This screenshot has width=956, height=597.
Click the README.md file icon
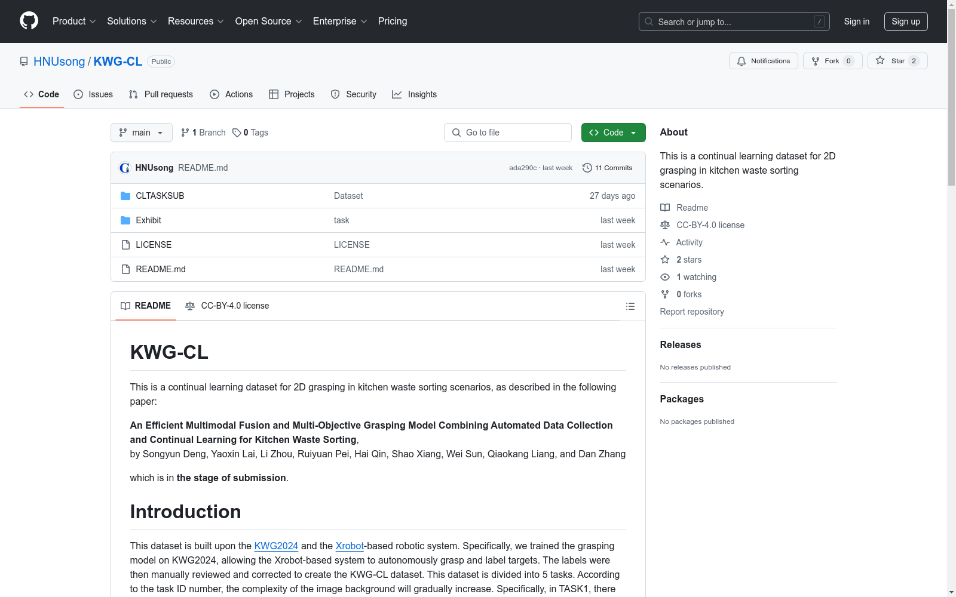[x=125, y=269]
